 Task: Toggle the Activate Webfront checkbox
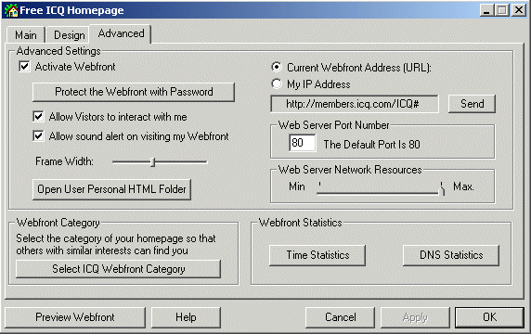24,66
